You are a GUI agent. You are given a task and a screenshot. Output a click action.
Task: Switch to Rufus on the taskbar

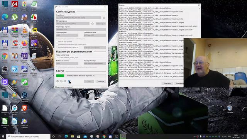click(123, 136)
